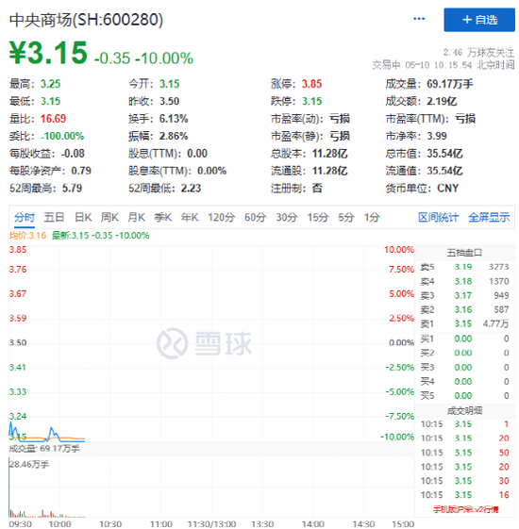Click the 换手 6.13% value

click(x=174, y=119)
